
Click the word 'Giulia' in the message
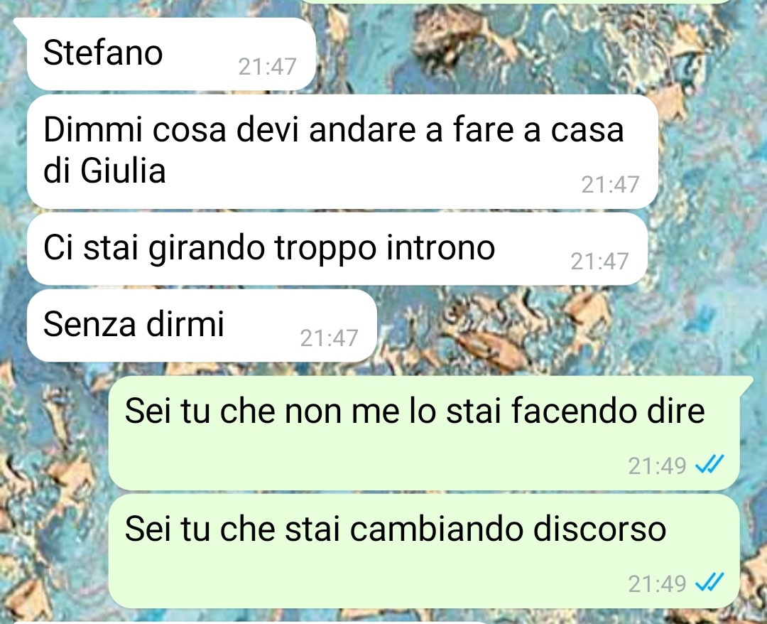point(123,171)
